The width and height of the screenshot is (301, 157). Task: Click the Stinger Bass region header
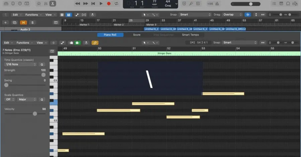click(x=179, y=53)
